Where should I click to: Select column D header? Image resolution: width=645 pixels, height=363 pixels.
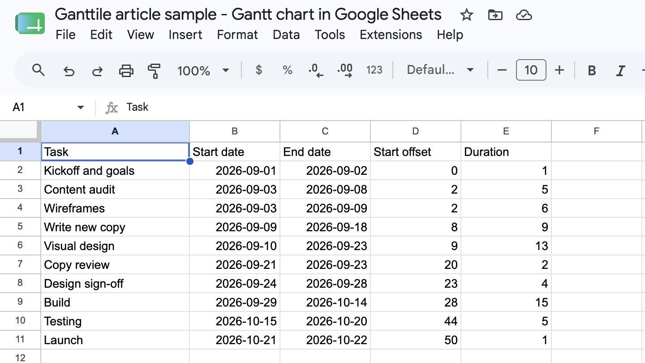pos(416,131)
